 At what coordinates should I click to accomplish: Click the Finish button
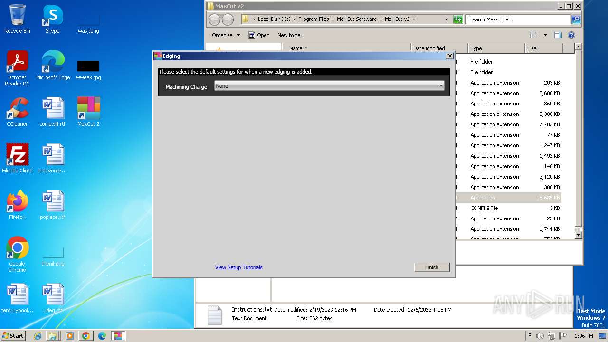(432, 267)
